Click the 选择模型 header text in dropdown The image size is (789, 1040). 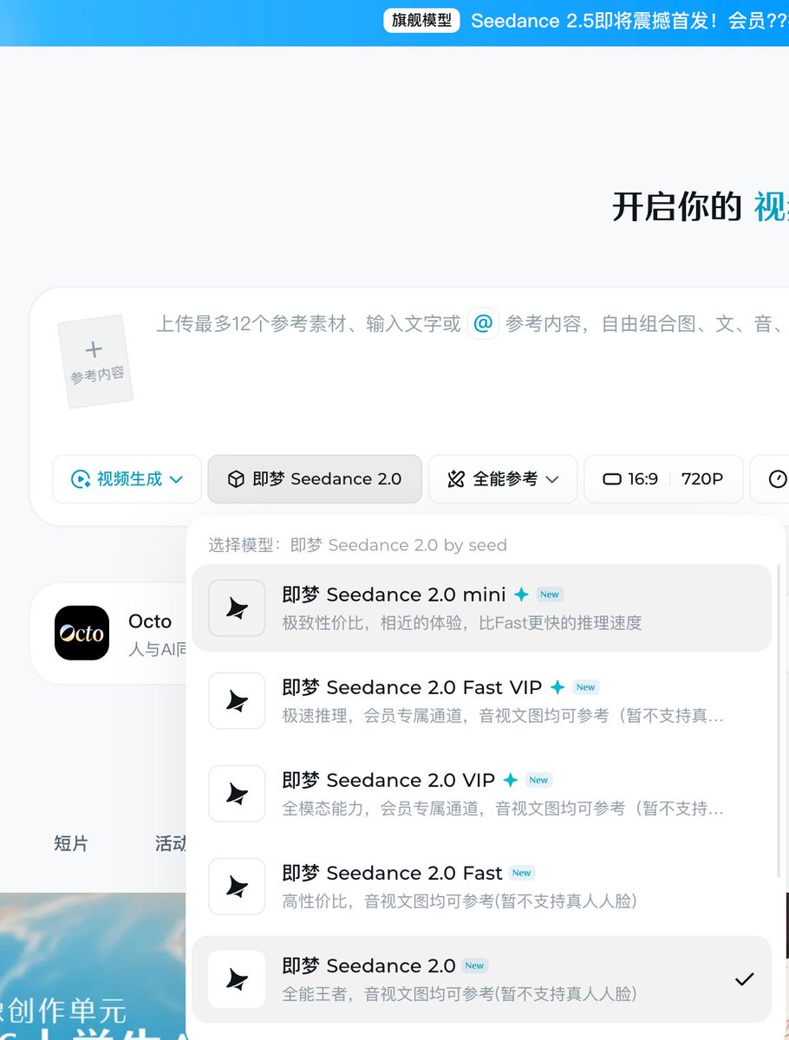(357, 545)
